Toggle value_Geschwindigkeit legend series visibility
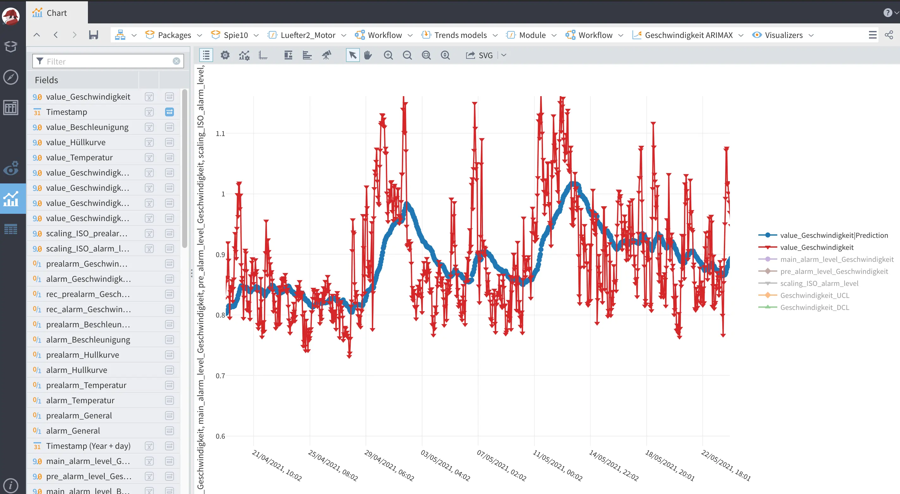This screenshot has height=494, width=900. click(x=817, y=247)
